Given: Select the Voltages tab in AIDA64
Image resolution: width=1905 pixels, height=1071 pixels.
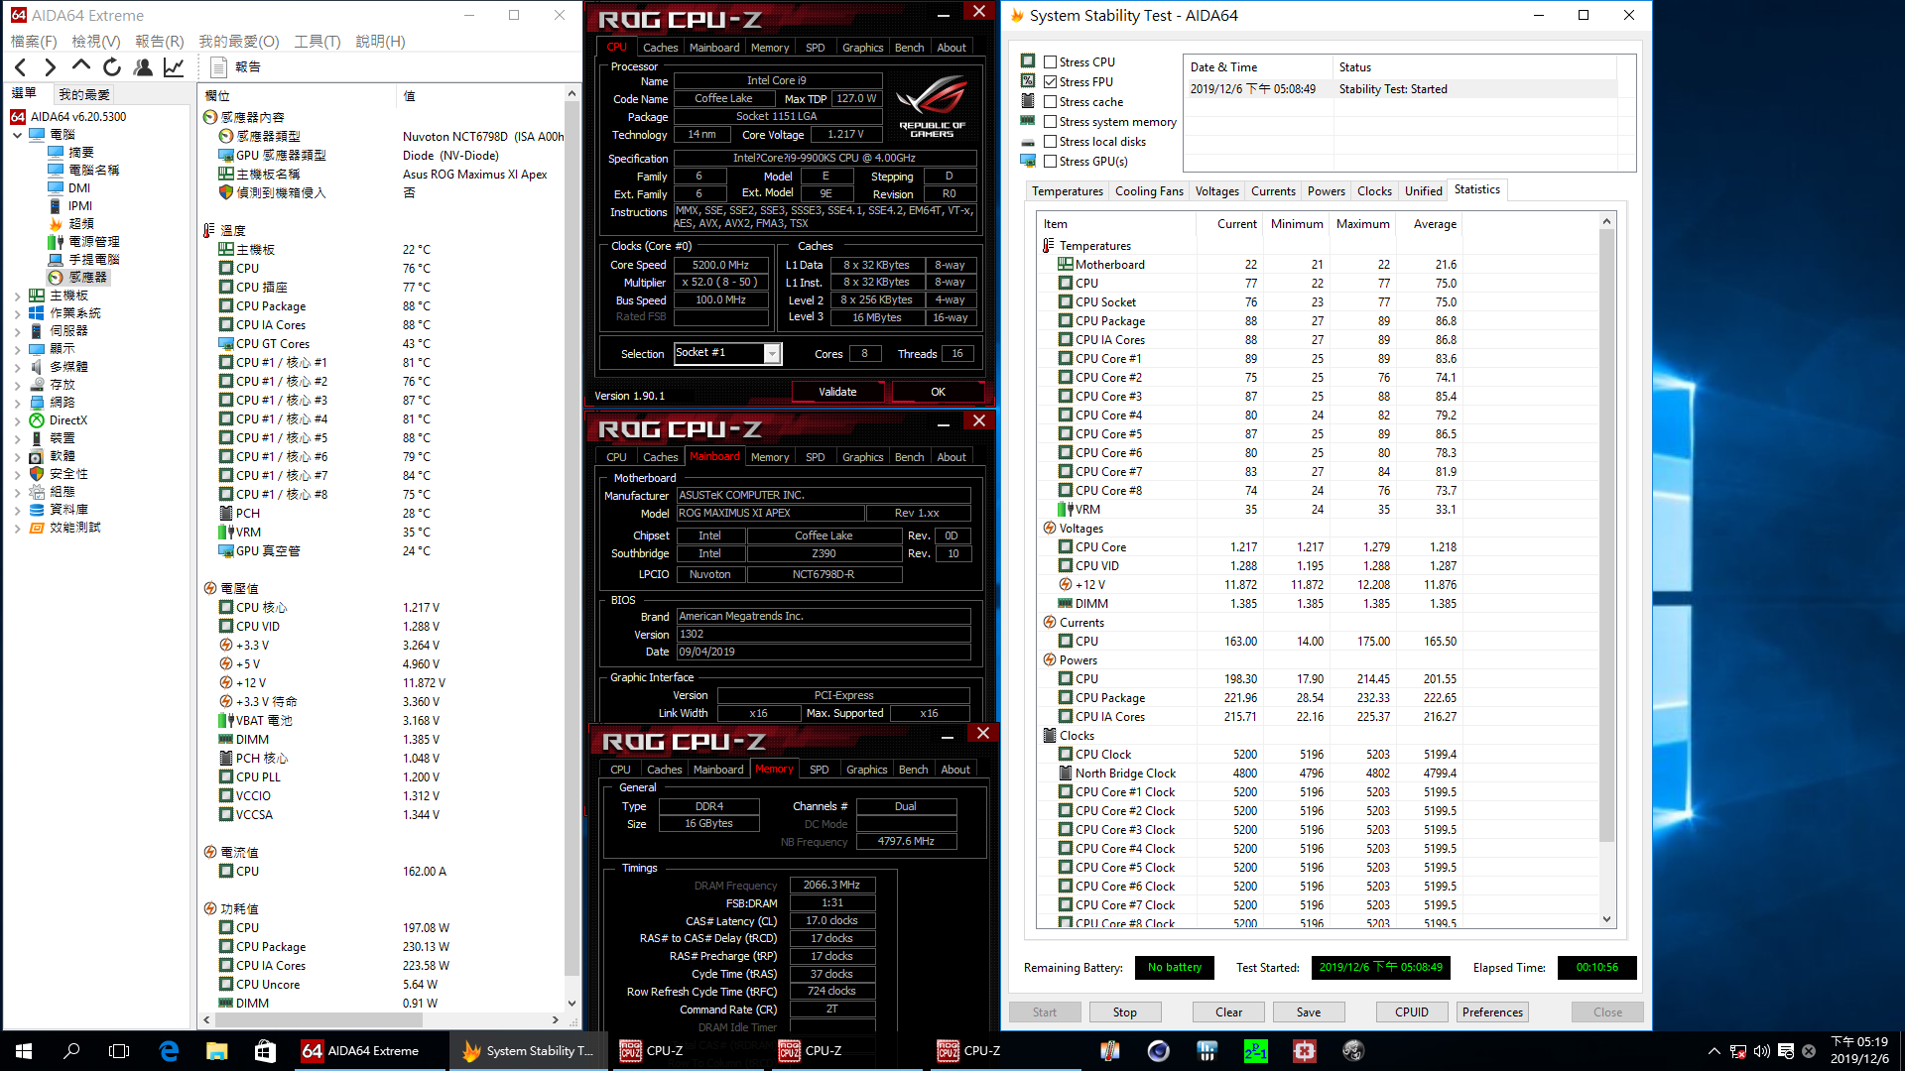Looking at the screenshot, I should 1215,189.
